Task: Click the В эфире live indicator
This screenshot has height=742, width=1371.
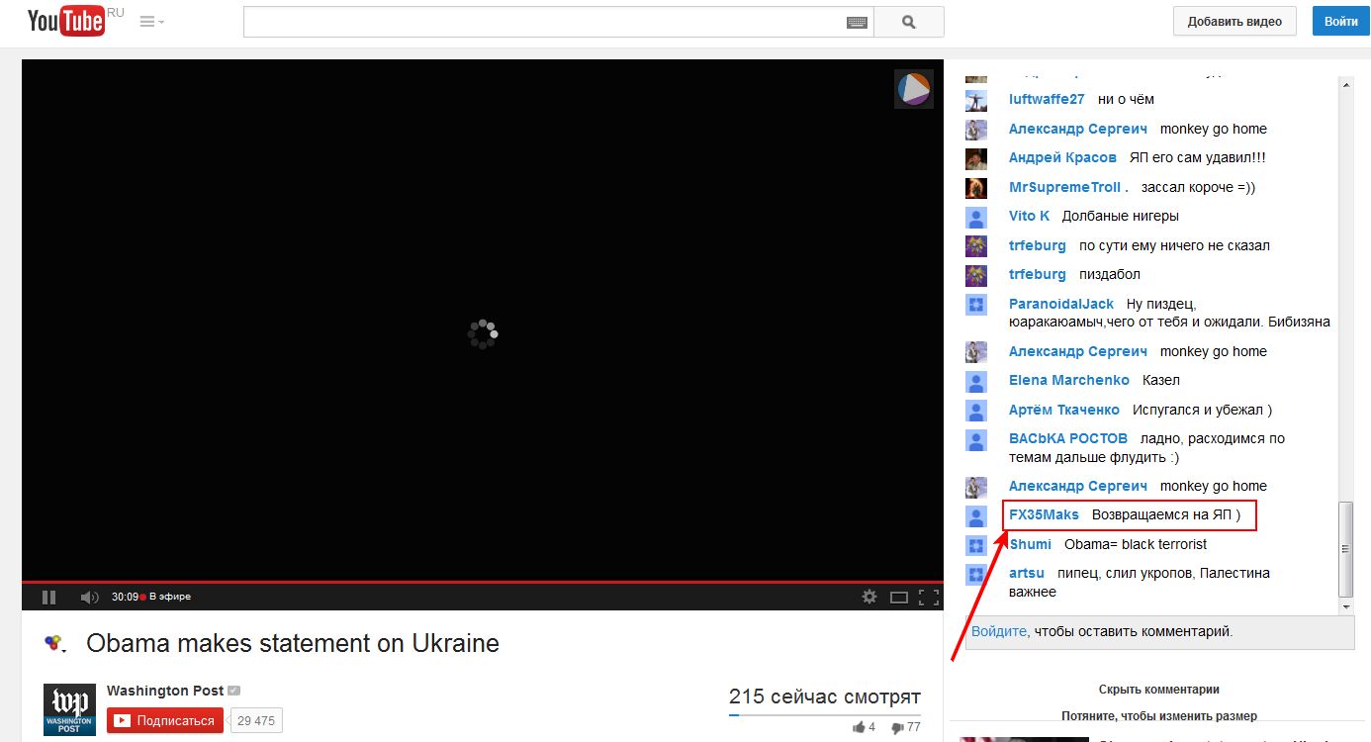Action: [165, 597]
